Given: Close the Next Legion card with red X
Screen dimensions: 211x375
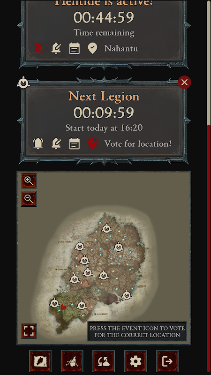Looking at the screenshot, I should pyautogui.click(x=184, y=82).
